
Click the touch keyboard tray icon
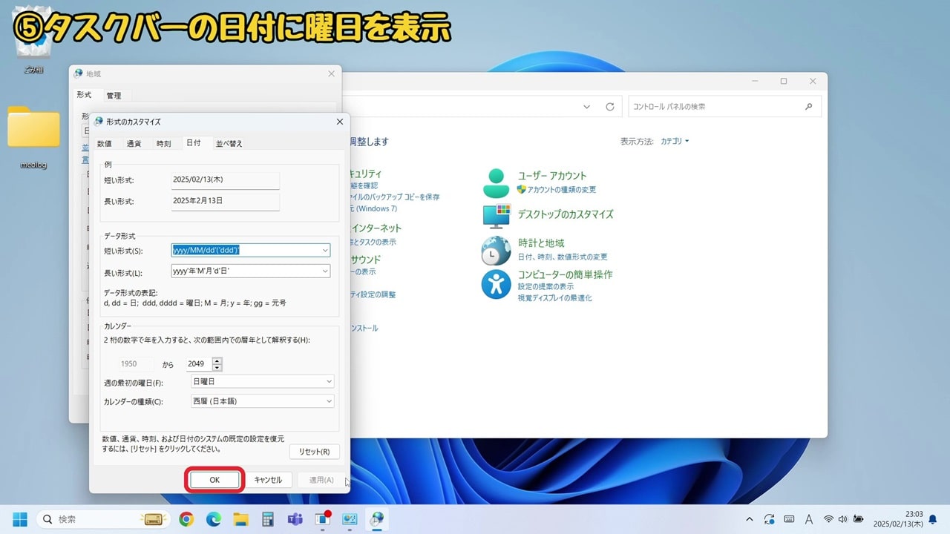pos(789,519)
